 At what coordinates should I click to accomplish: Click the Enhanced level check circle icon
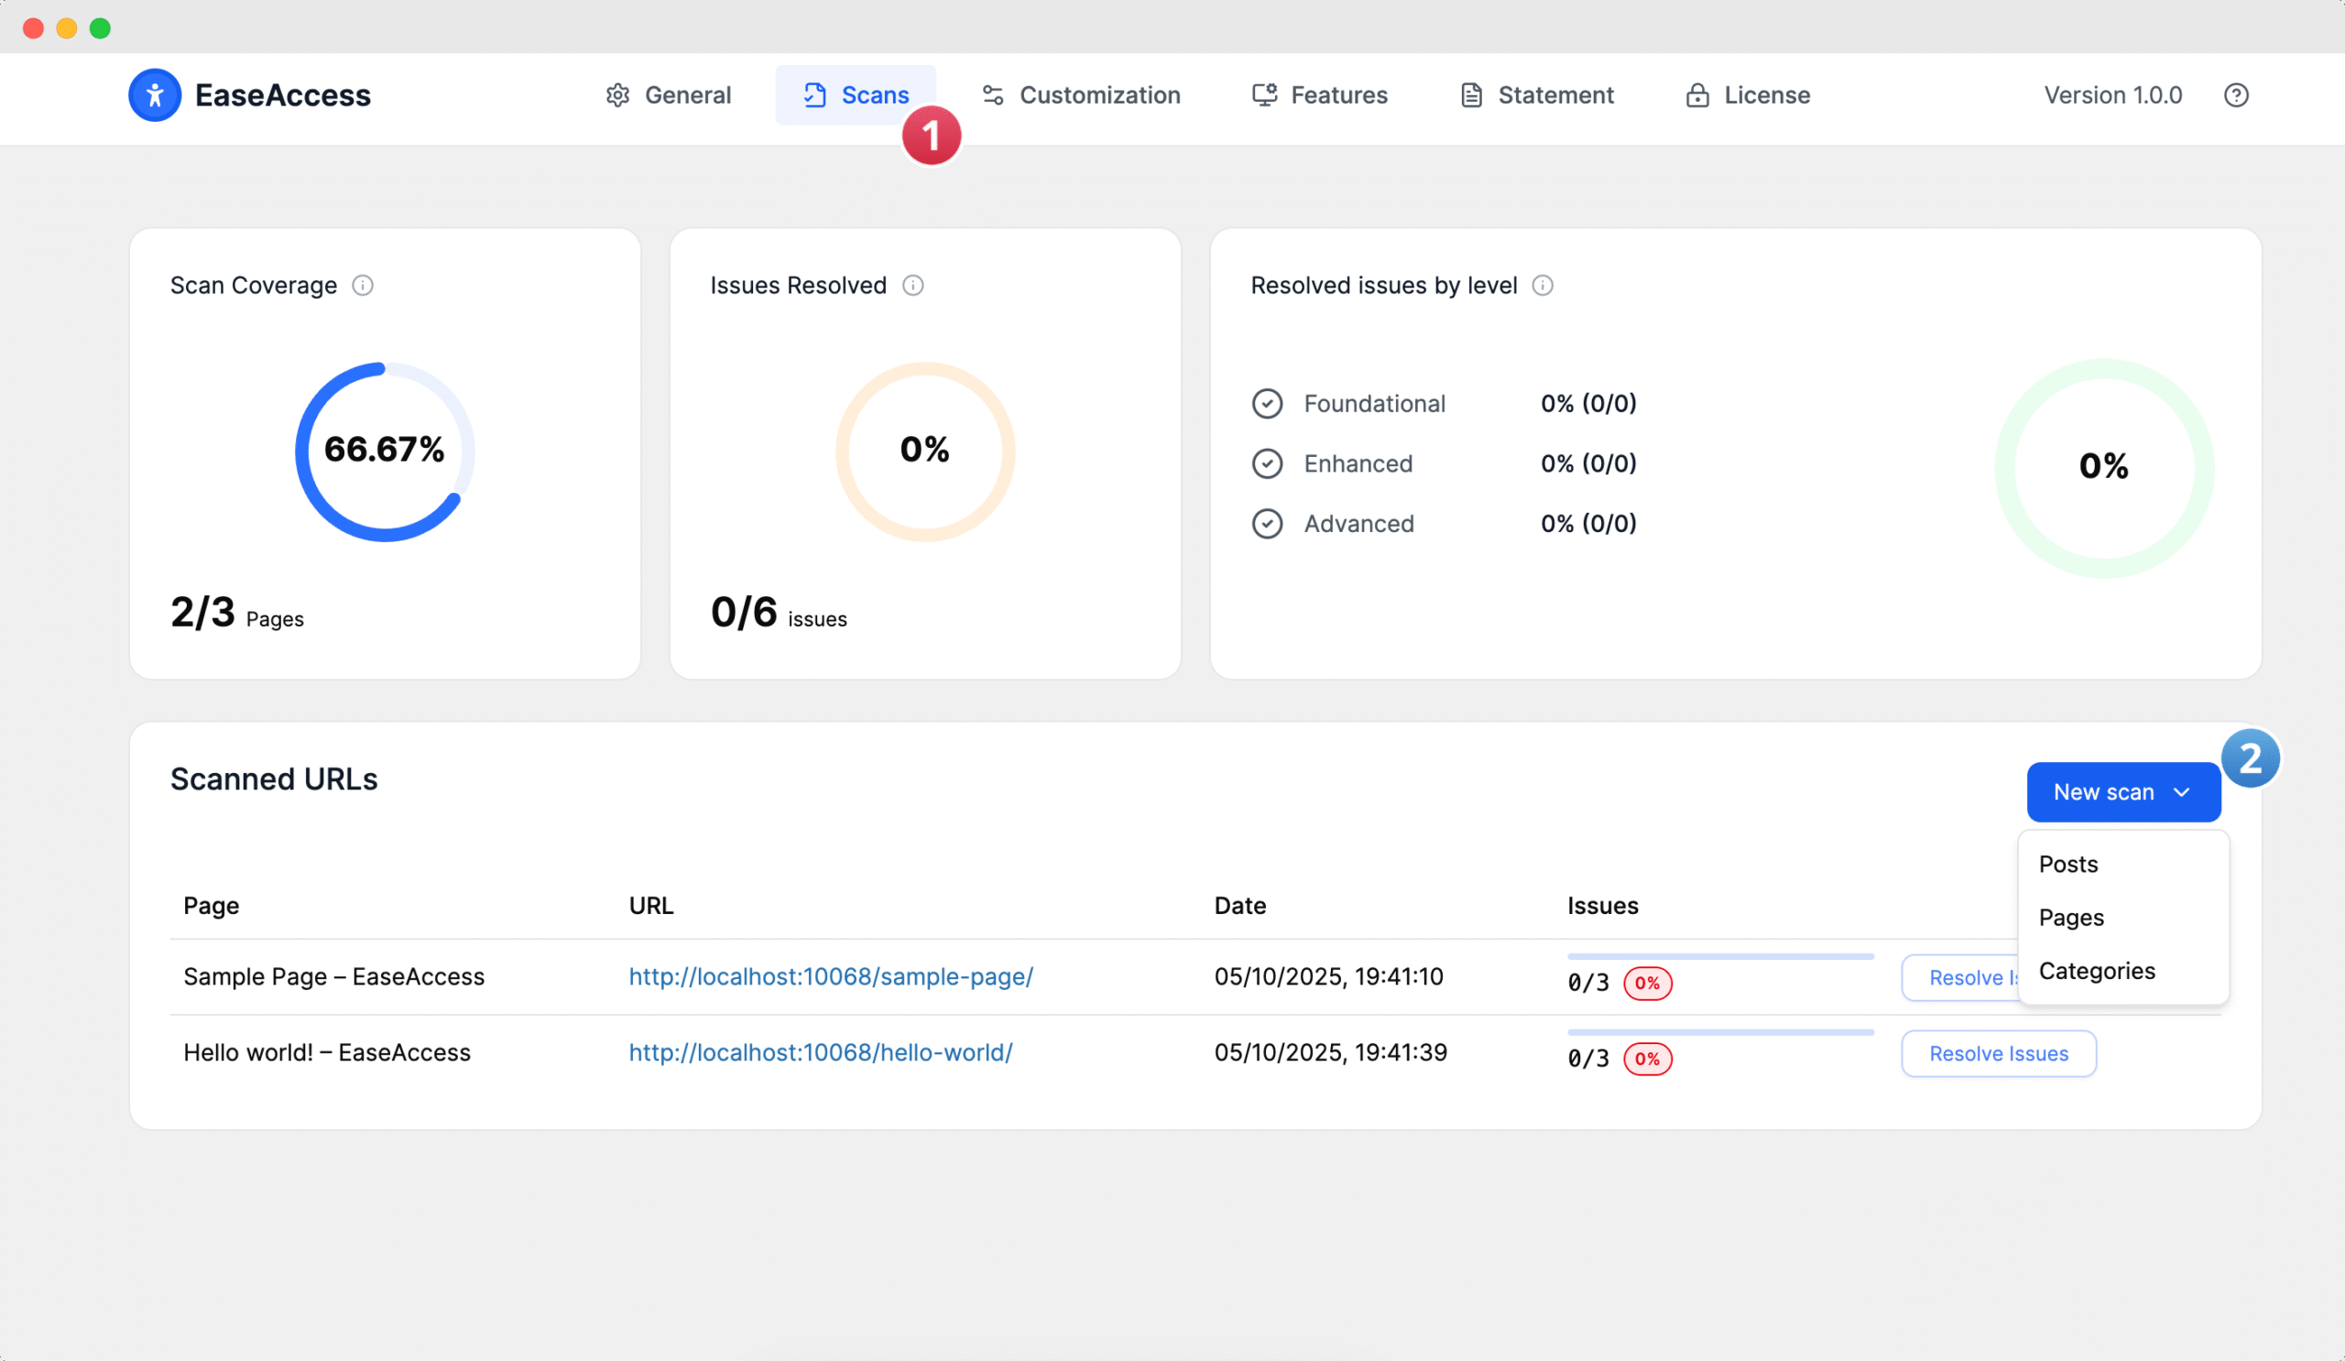tap(1267, 463)
